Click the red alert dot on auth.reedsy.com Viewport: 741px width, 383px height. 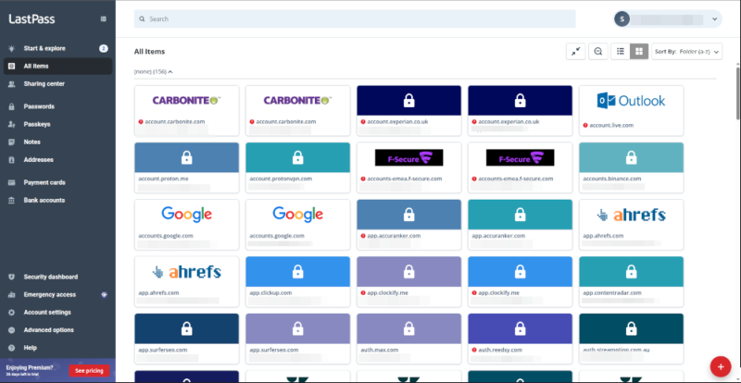(474, 350)
